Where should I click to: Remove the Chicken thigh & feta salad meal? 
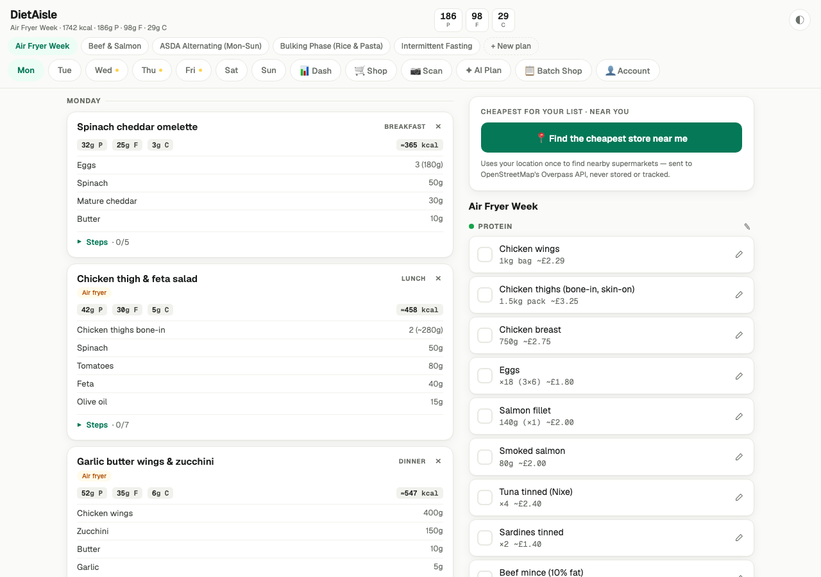pos(438,278)
